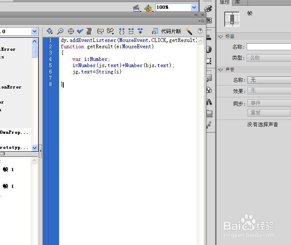The width and height of the screenshot is (291, 245).
Task: Click line number 7 in gutter
Action: pyautogui.click(x=50, y=78)
